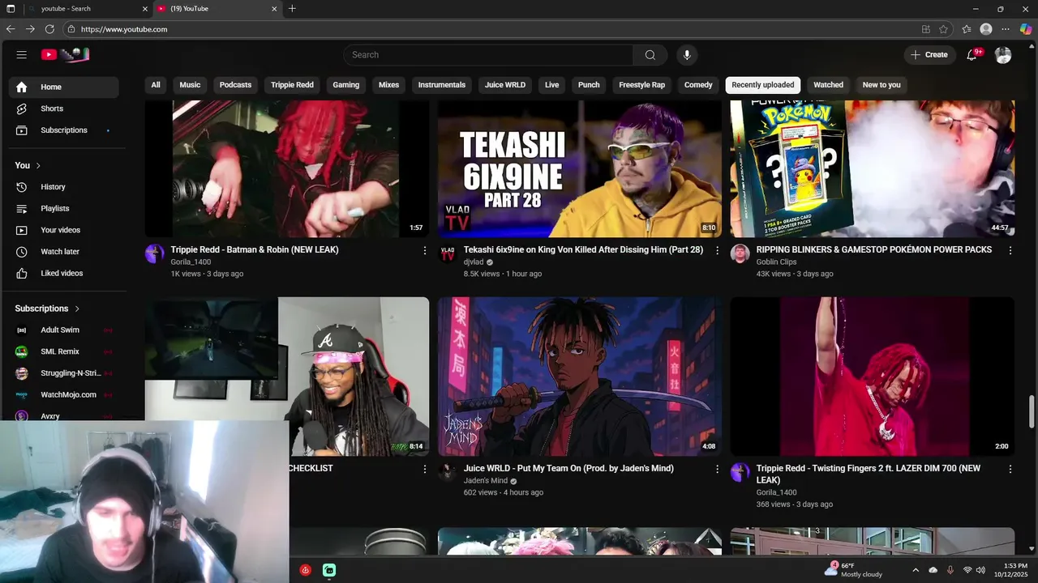Open Edge settings and more ellipsis
Screen dimensions: 1038x583
[1006, 29]
